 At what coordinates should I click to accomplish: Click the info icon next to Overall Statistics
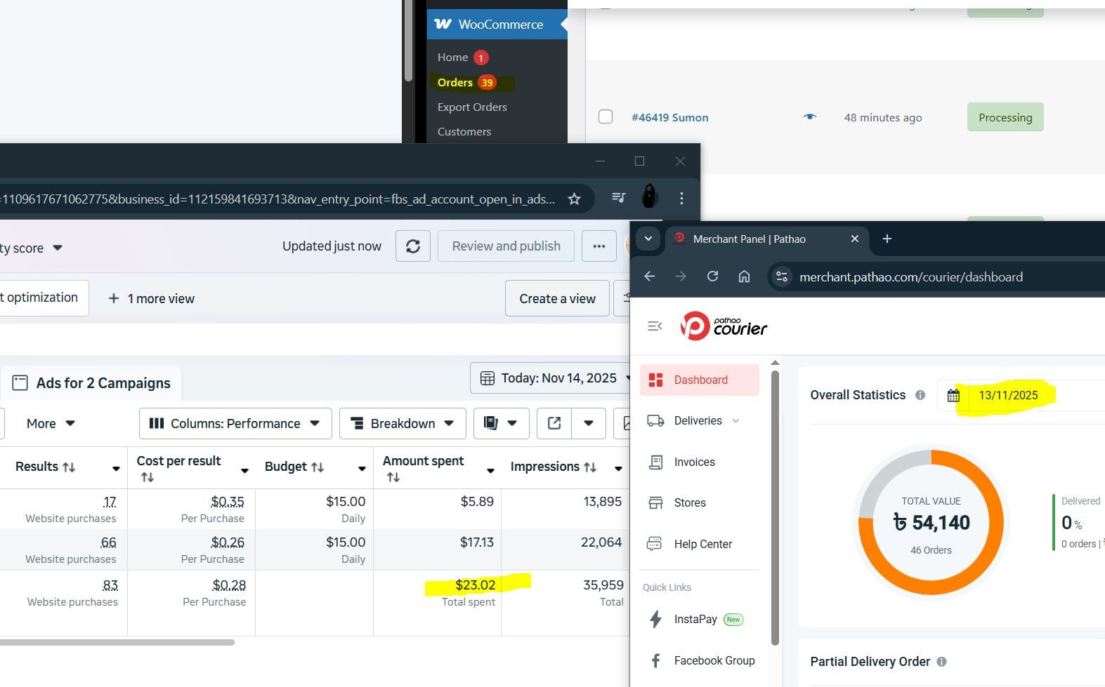tap(920, 395)
